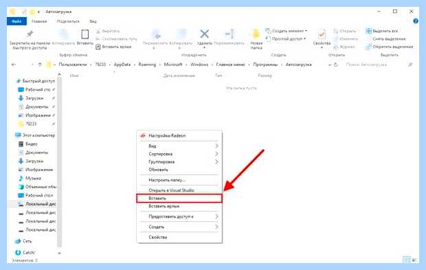Open the address history dropdown arrow
Image resolution: width=426 pixels, height=270 pixels.
(330, 65)
